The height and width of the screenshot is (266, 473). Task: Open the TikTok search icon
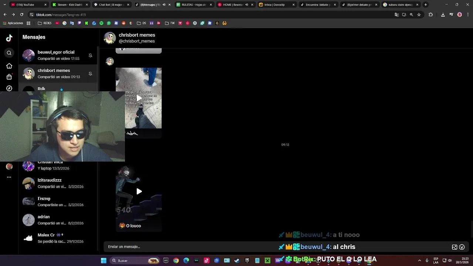pyautogui.click(x=9, y=53)
